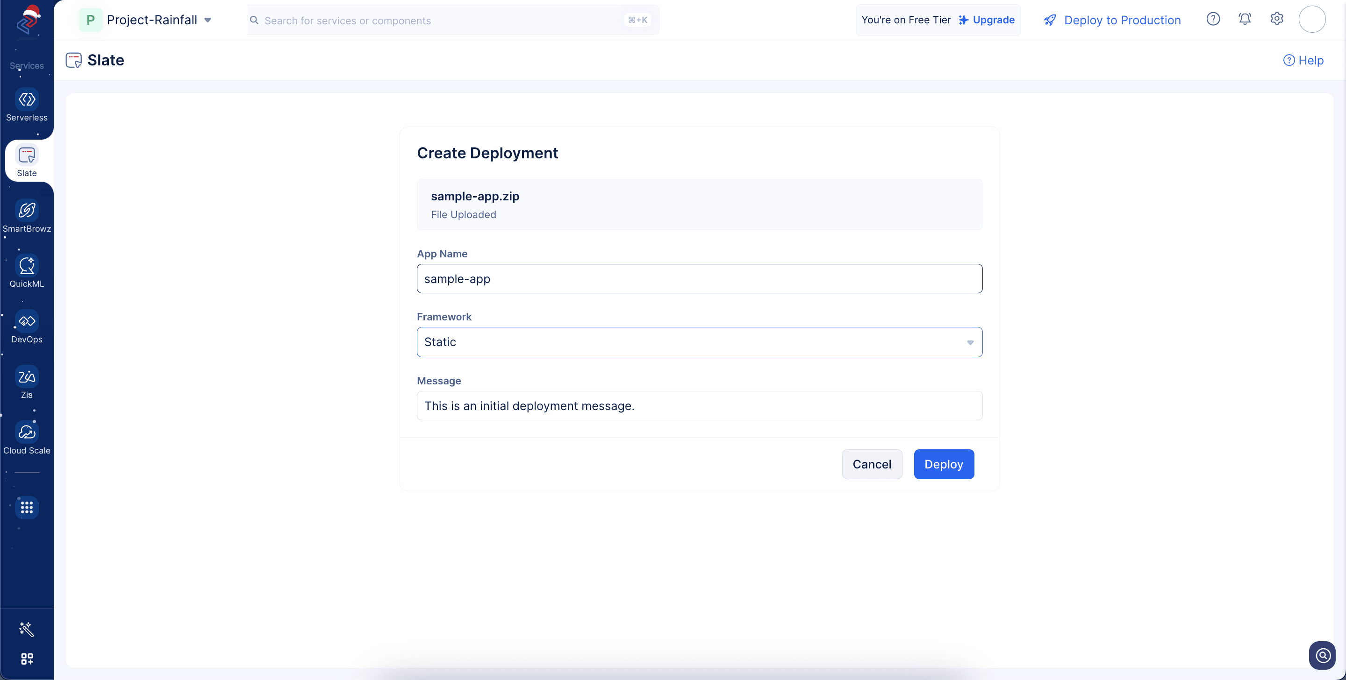
Task: Click the Upgrade link
Action: pyautogui.click(x=993, y=20)
